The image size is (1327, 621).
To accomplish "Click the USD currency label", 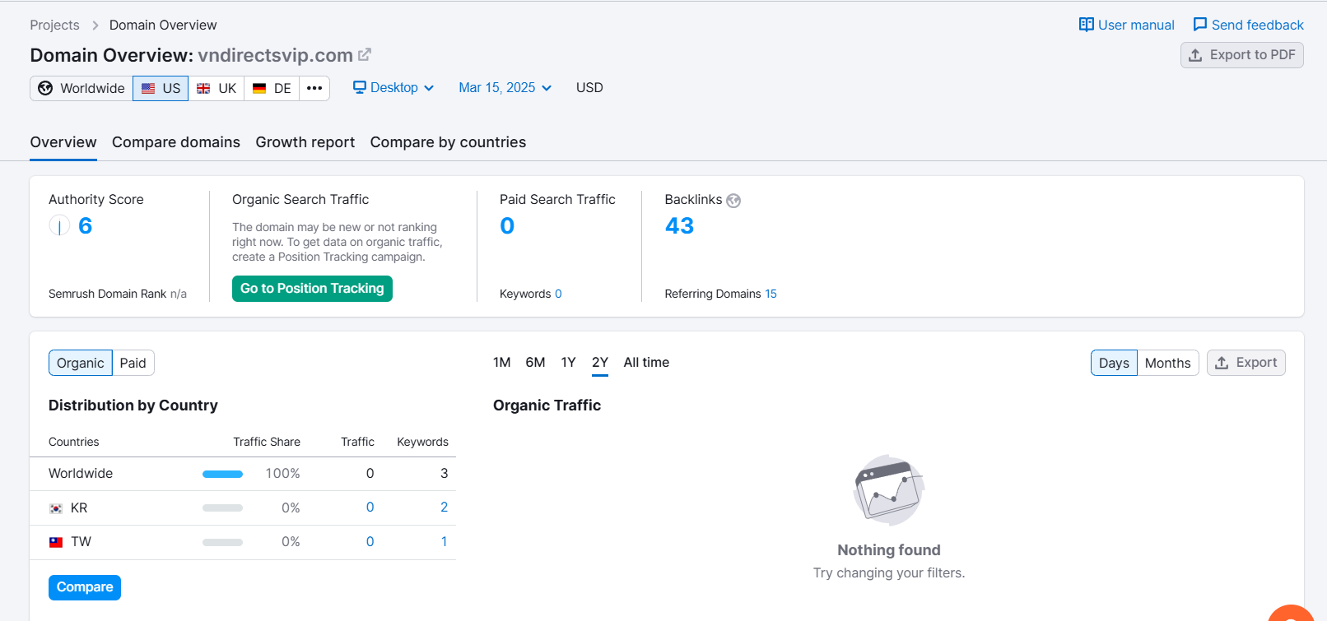I will point(589,87).
